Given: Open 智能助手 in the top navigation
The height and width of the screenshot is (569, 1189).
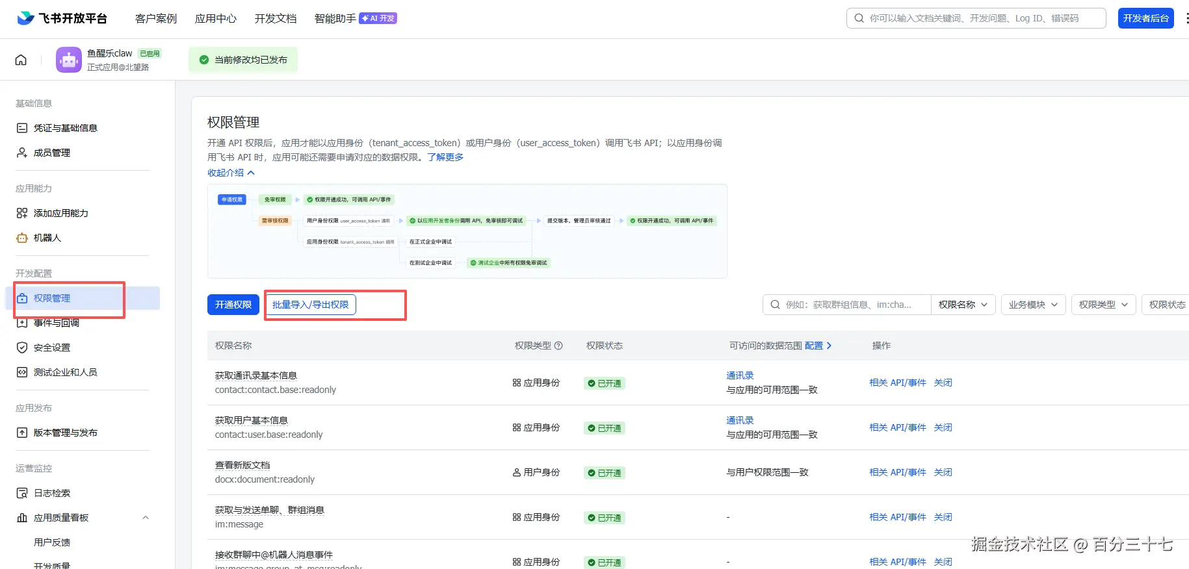Looking at the screenshot, I should pyautogui.click(x=335, y=18).
